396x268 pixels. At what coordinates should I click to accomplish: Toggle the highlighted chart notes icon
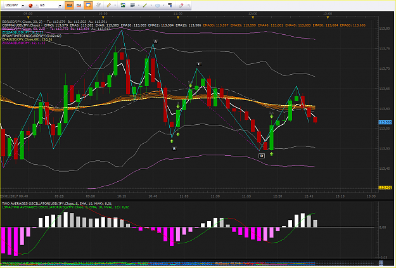pyautogui.click(x=88, y=5)
